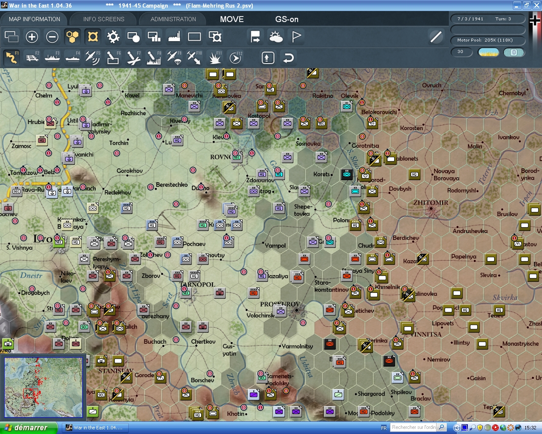Open the MAP INFORMATION tab
Screen dimensions: 542x434
tap(34, 19)
